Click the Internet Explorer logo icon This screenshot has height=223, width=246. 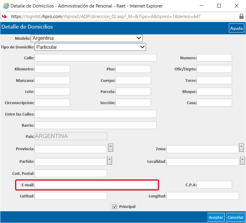(x=6, y=6)
